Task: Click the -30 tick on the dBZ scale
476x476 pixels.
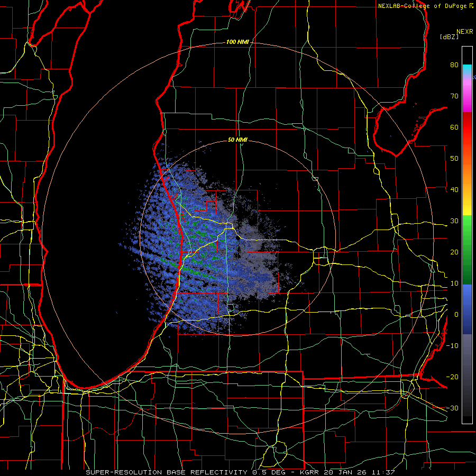Action: pos(452,408)
